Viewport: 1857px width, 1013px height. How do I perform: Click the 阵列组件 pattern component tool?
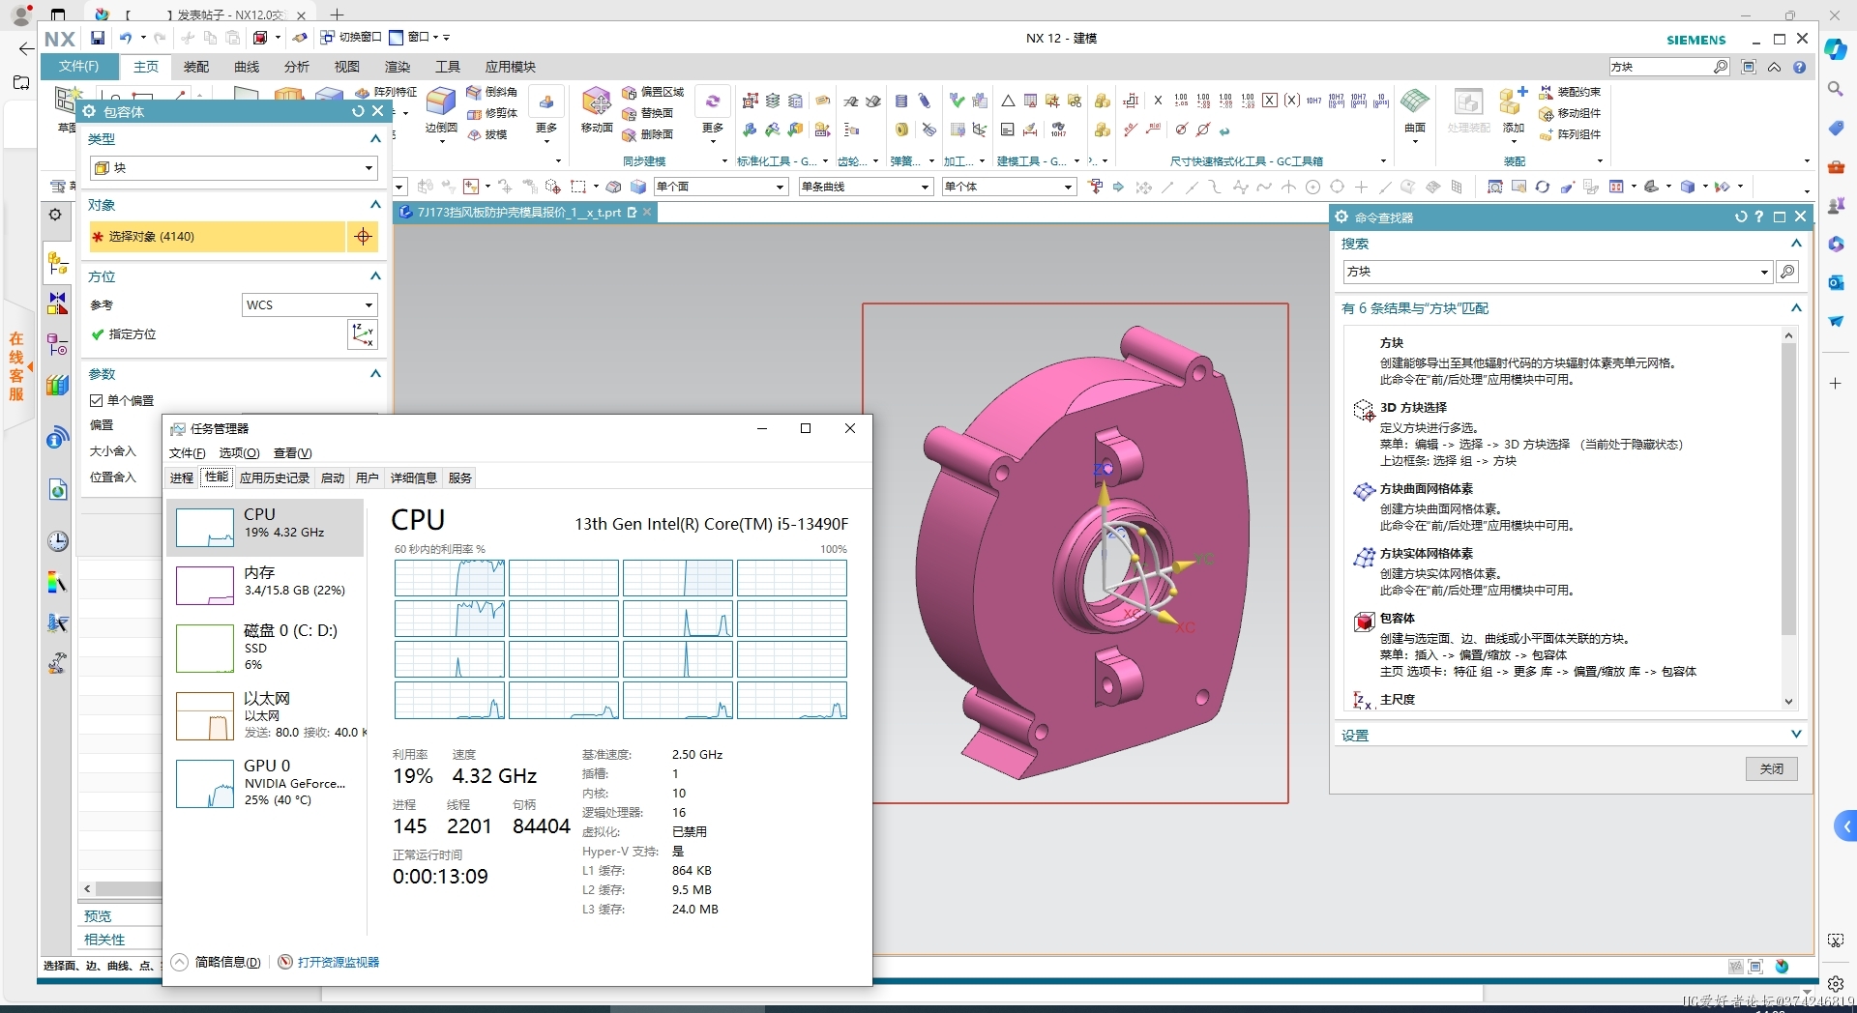(1570, 134)
